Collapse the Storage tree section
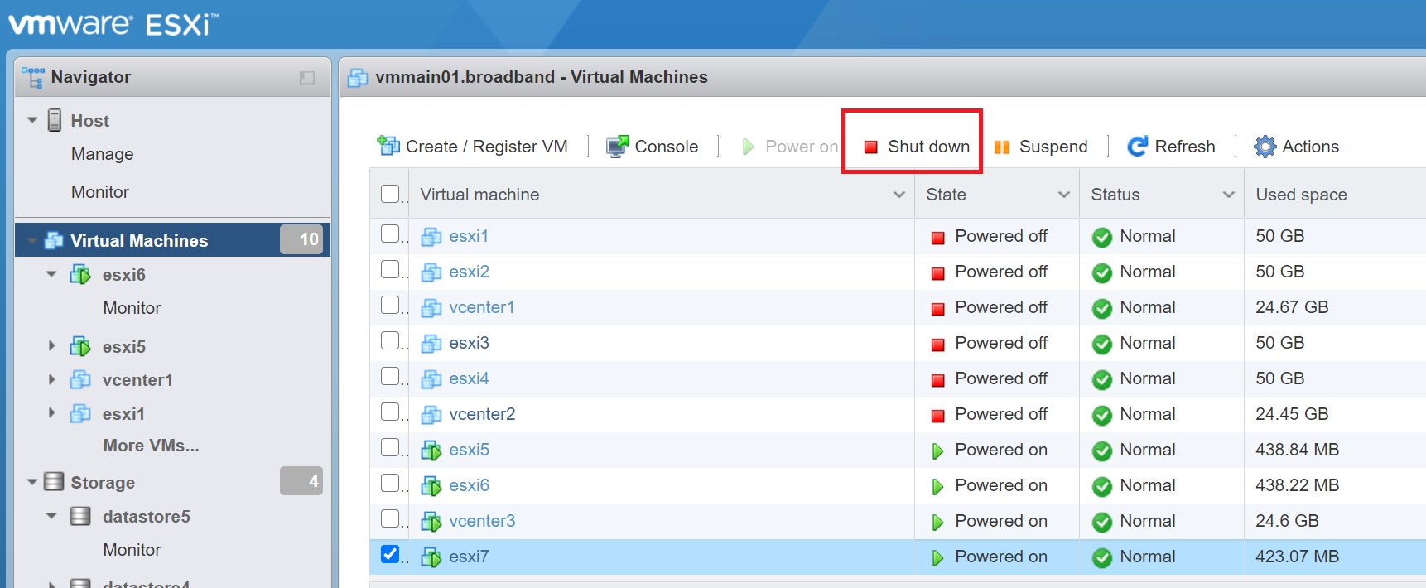 (x=32, y=482)
